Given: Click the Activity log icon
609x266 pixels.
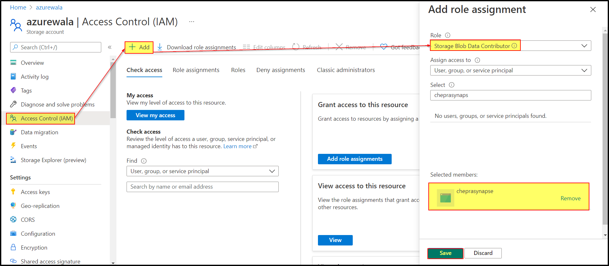Looking at the screenshot, I should pos(13,76).
